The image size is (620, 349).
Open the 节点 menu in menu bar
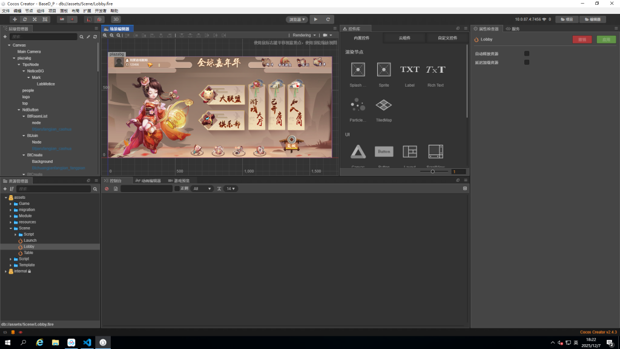(29, 11)
